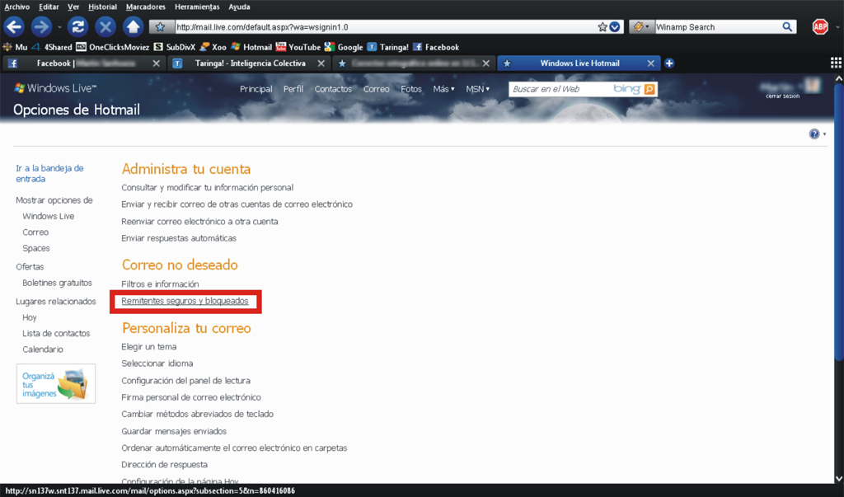Open the back/forward history dropdown arrow

click(x=59, y=27)
